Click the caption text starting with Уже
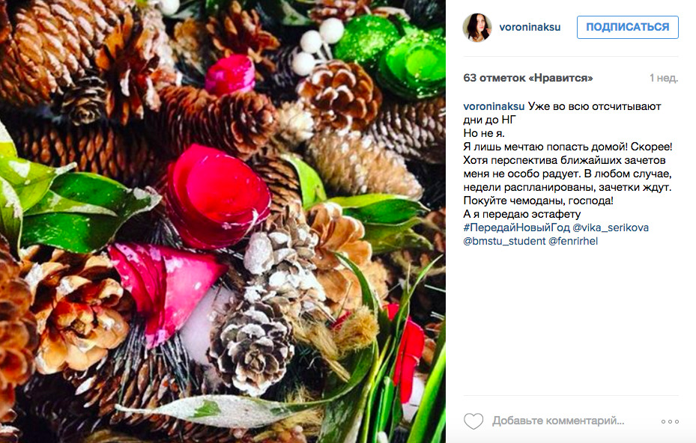Viewport: 696px width, 443px height. [568, 160]
